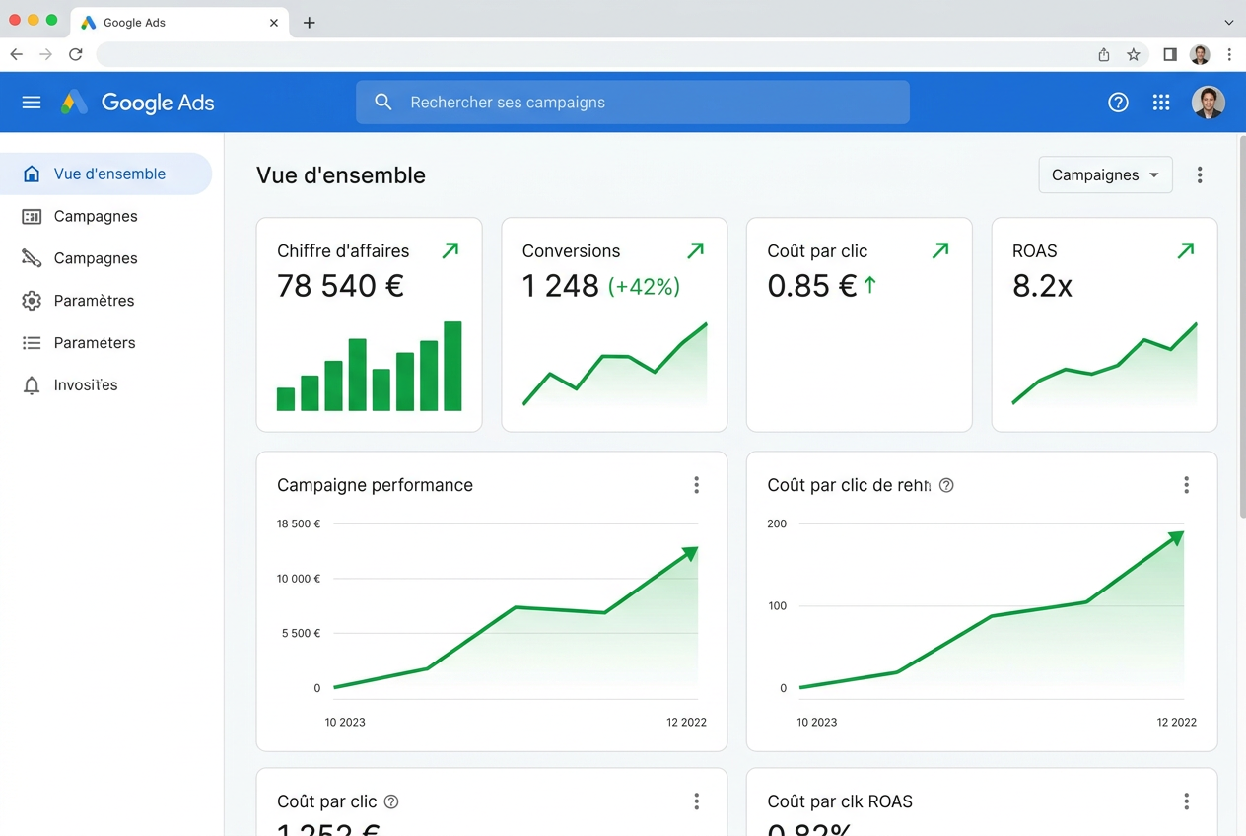Click the home icon beside Vue d'ensemble
The image size is (1246, 836).
pos(32,174)
